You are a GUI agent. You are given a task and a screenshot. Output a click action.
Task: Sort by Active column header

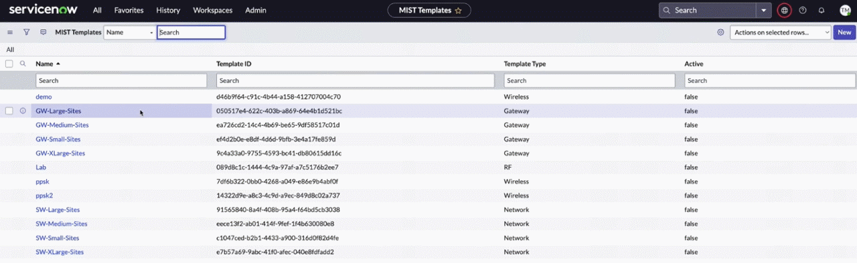click(694, 64)
